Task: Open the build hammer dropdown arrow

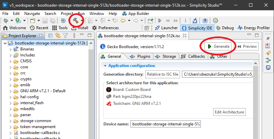Action: tap(81, 21)
